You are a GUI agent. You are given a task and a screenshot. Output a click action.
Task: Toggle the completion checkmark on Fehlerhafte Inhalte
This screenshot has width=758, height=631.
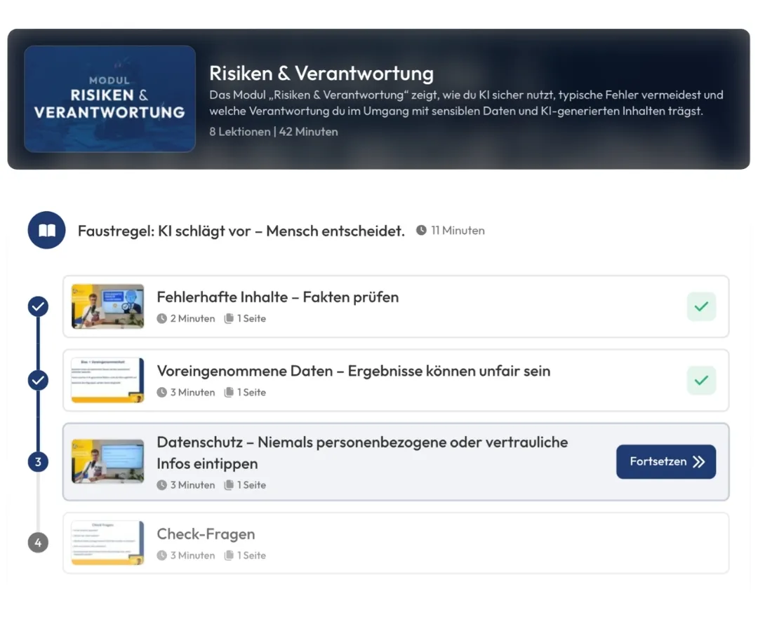[701, 306]
